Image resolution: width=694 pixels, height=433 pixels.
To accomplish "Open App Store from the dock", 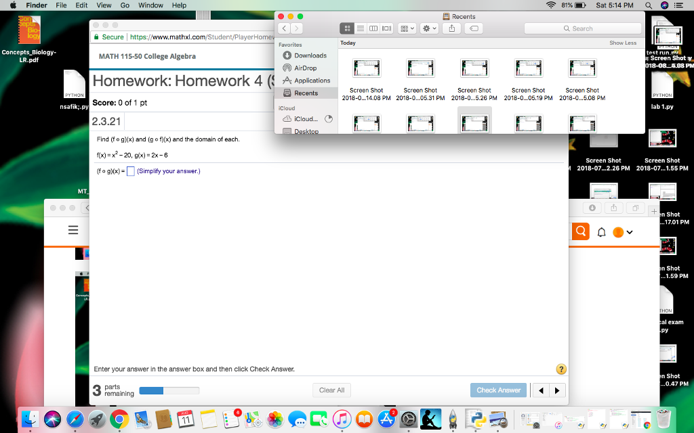I will [x=386, y=419].
